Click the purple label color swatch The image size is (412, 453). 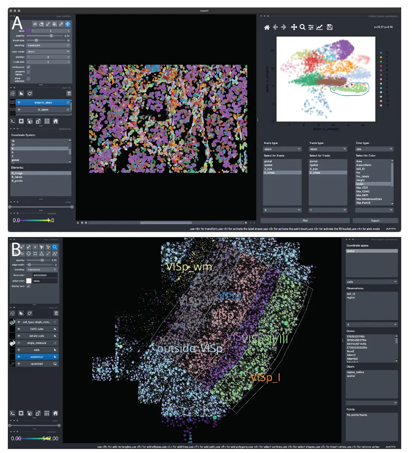(x=28, y=31)
